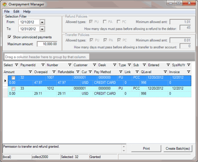Click the filter icon on Overpaid column
This screenshot has height=162, width=198.
(x=53, y=72)
